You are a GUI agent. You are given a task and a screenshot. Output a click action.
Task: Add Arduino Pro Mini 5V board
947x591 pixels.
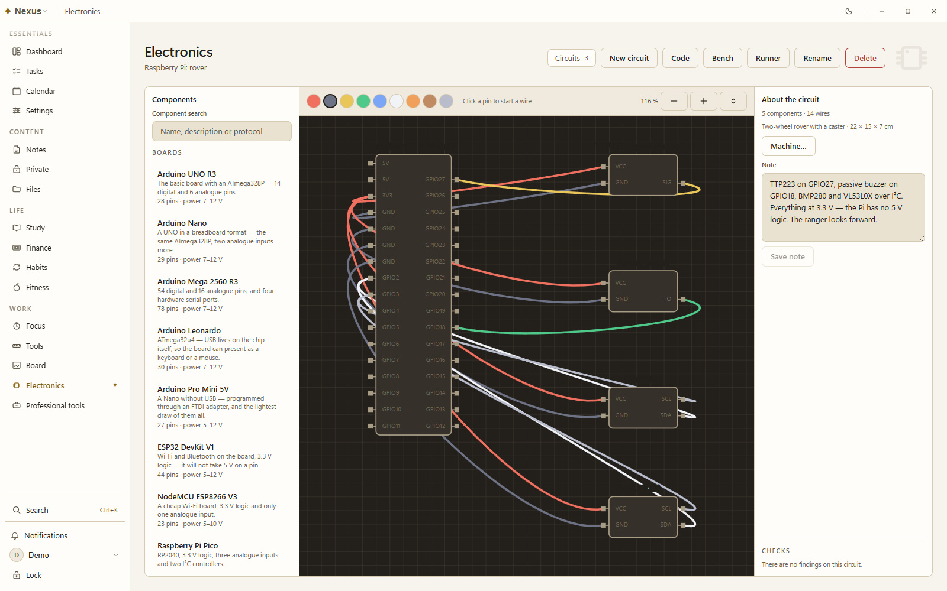[x=222, y=407]
